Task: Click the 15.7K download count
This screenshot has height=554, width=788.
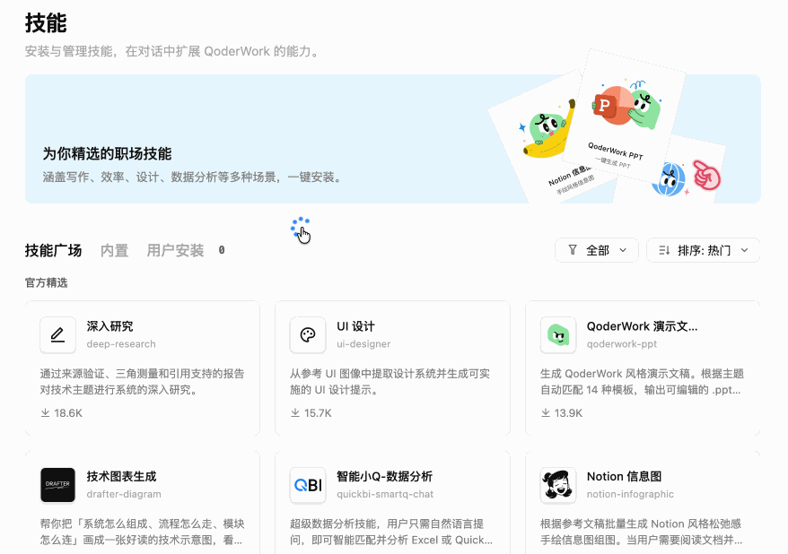Action: [318, 413]
